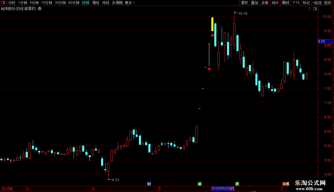Select the 30分钟 period tab
Screen dimensions: 334x192
(x=60, y=3)
